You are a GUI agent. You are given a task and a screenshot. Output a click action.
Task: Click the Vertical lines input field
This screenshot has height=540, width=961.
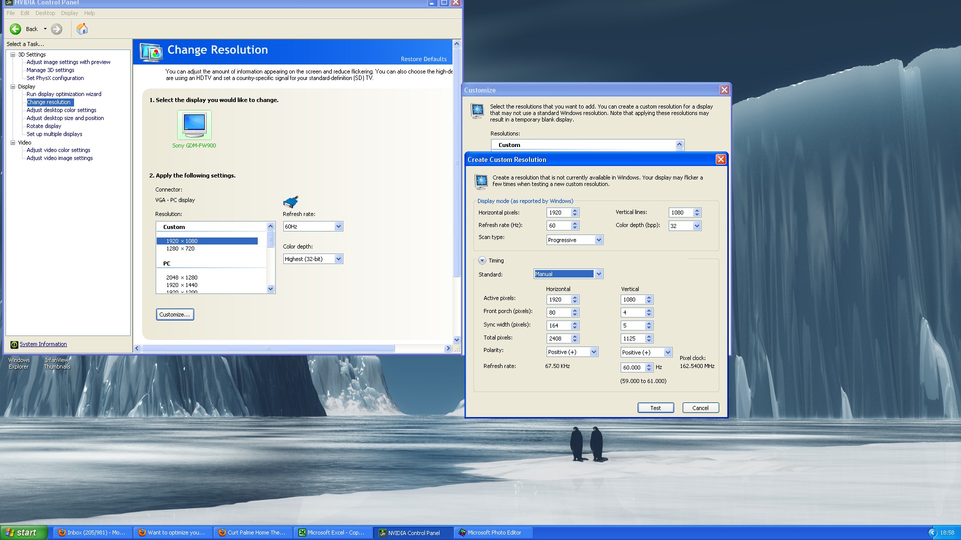(681, 212)
